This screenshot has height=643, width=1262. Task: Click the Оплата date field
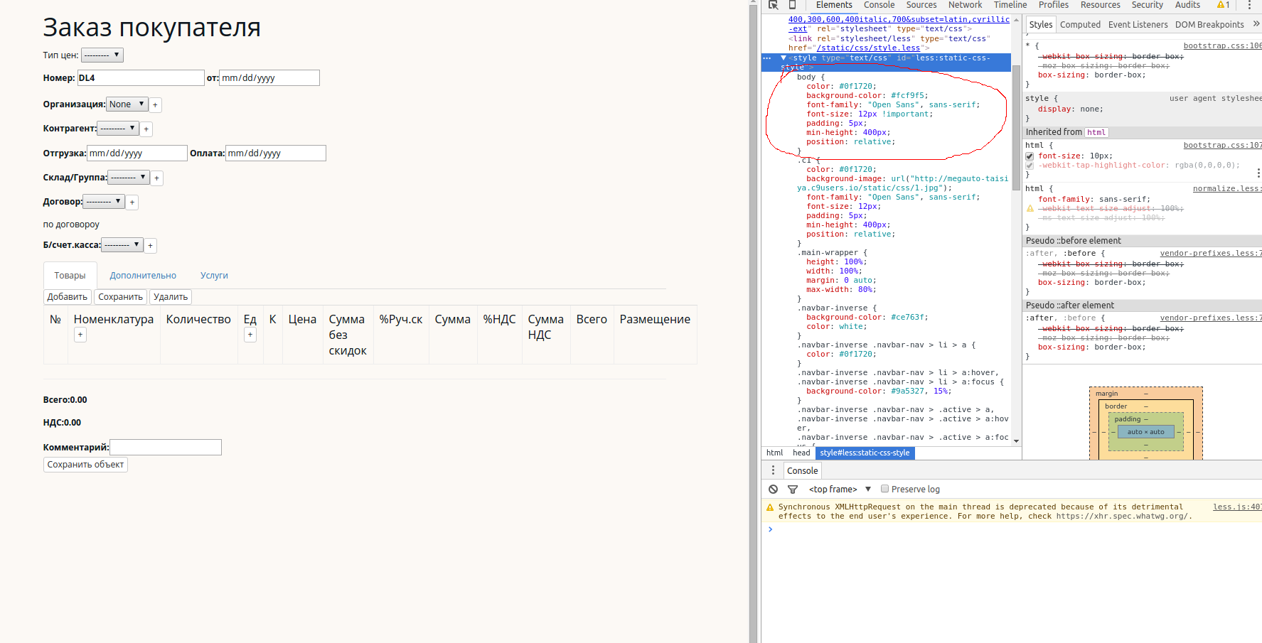tap(276, 153)
